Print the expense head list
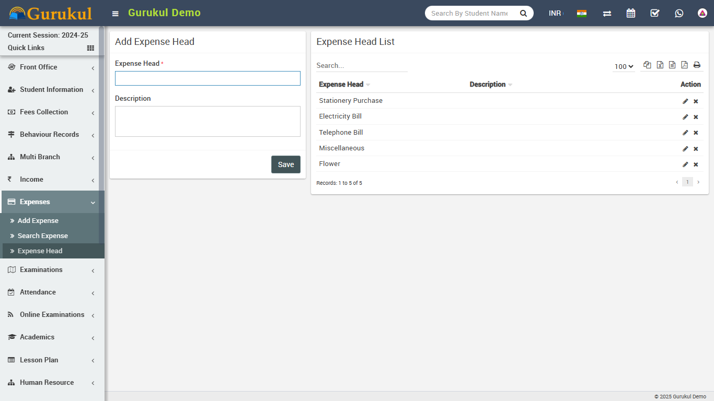 [x=697, y=65]
